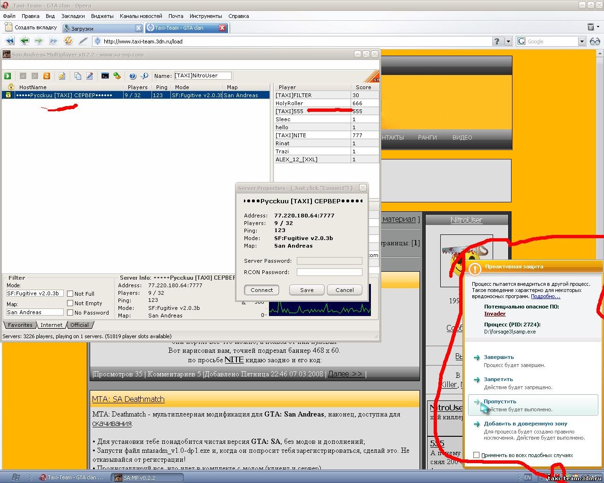This screenshot has width=604, height=483.
Task: Switch to the Taxi-Team - GTA clan tab
Action: (186, 28)
